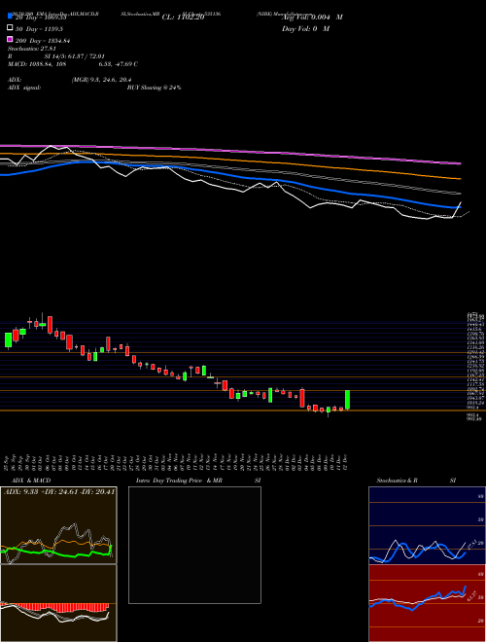The height and width of the screenshot is (642, 486).
Task: Click the 'Intra Day Trading Price & MR' title
Action: point(180,481)
